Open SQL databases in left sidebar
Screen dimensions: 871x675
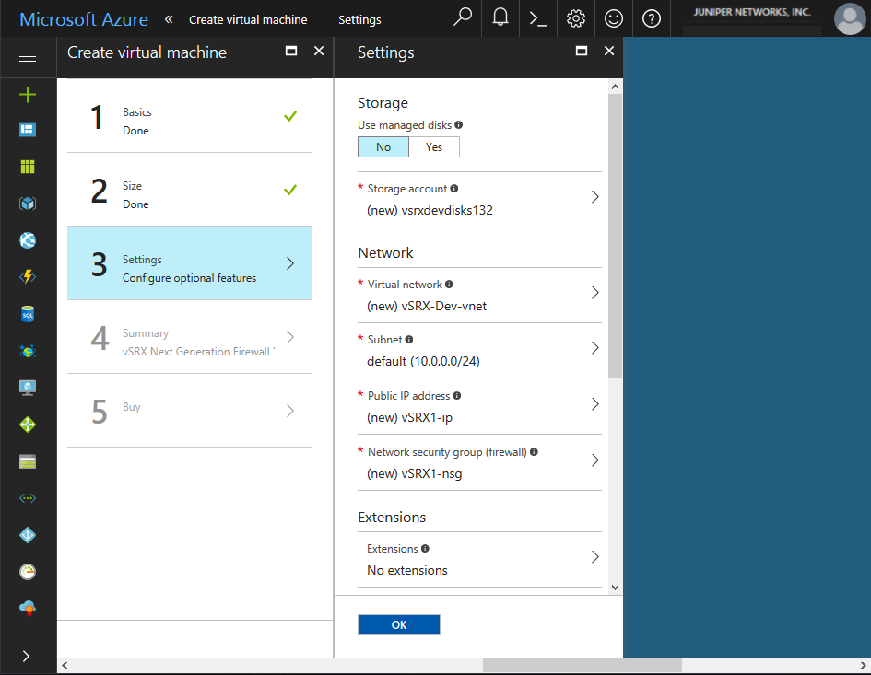pyautogui.click(x=28, y=314)
